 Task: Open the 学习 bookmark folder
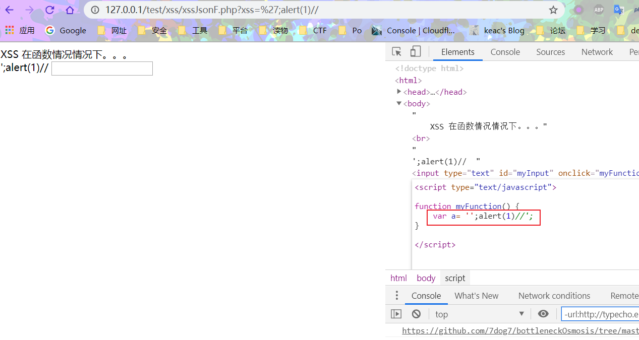click(x=591, y=31)
